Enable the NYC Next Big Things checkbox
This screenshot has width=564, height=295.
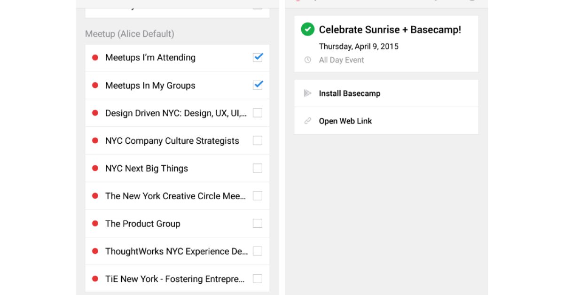pyautogui.click(x=258, y=168)
